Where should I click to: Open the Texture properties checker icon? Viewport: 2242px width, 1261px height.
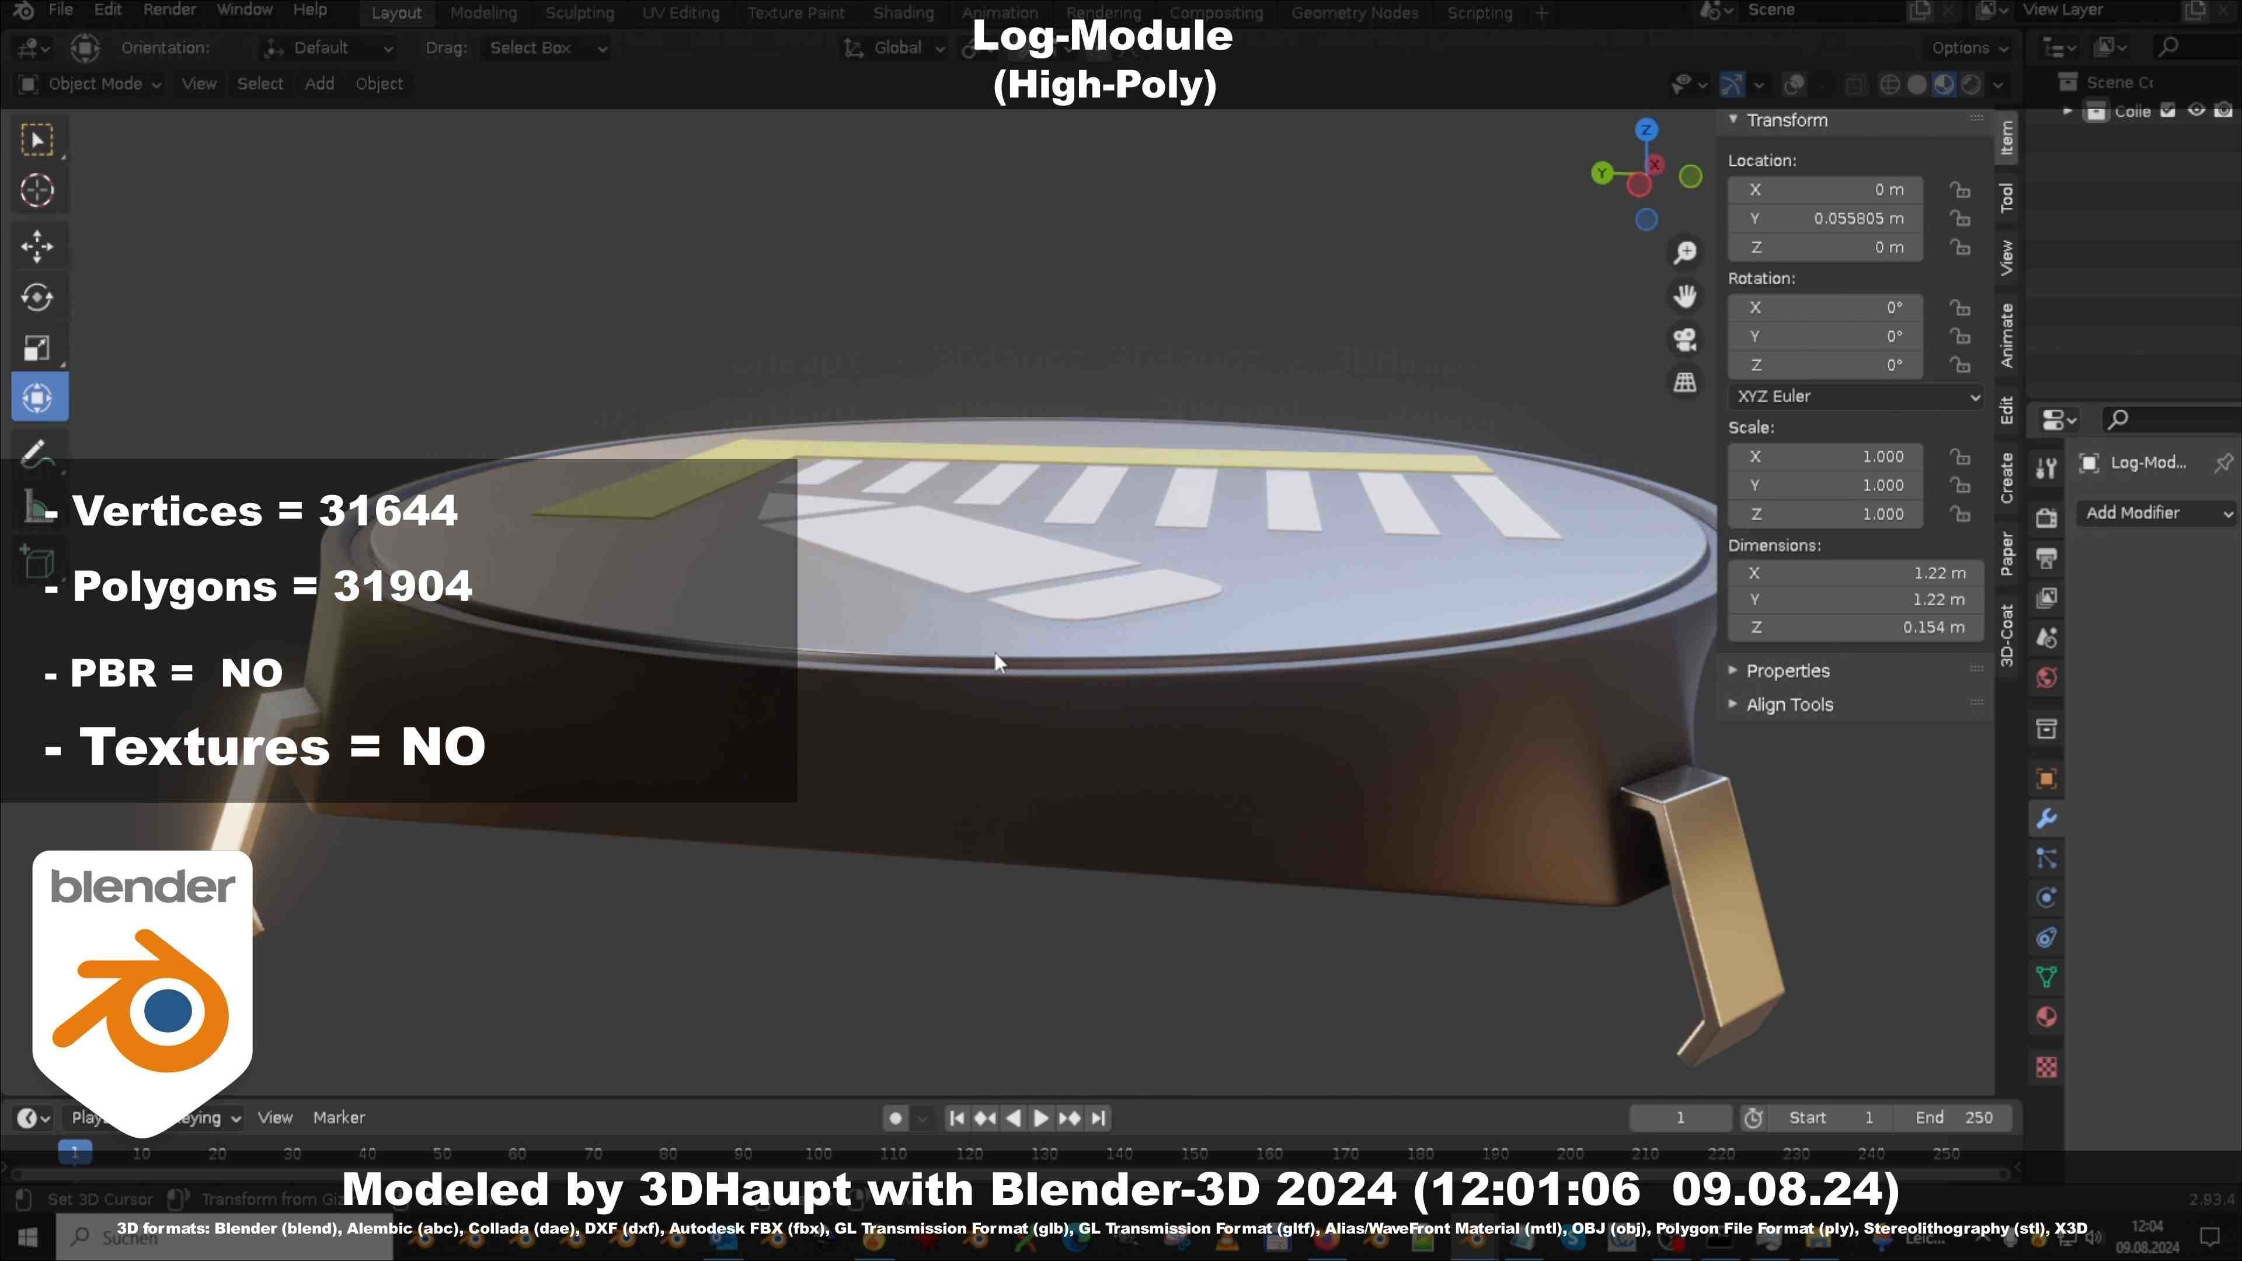click(2046, 1067)
